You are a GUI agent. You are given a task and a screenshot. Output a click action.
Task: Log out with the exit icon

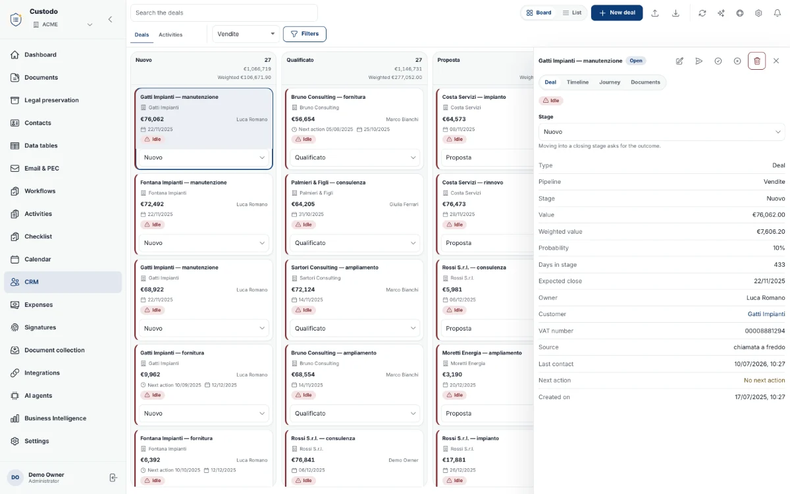[113, 478]
